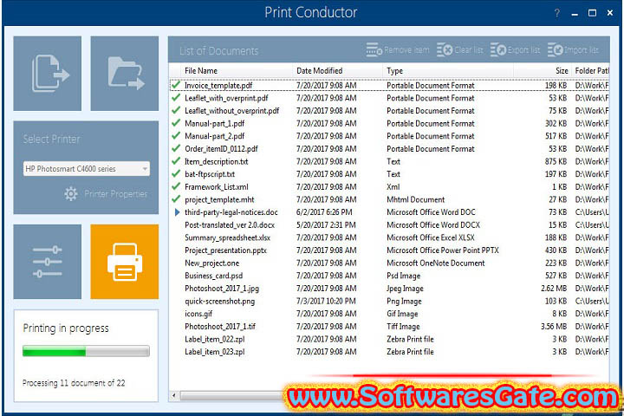Select Label_item_022.zpl file
The image size is (624, 416).
[x=215, y=339]
